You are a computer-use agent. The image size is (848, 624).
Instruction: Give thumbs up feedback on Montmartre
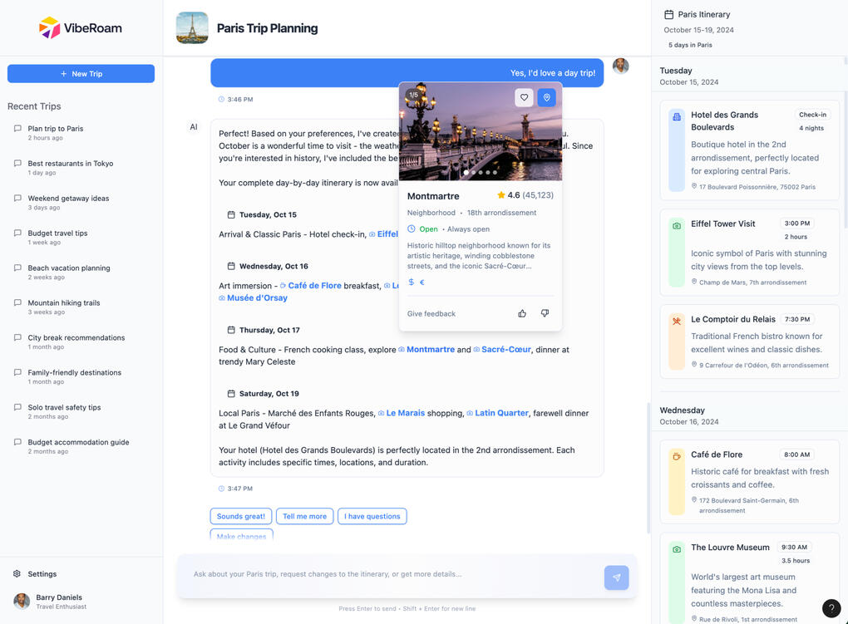coord(522,313)
